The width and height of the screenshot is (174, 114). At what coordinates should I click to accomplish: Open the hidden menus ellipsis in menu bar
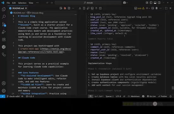pyautogui.click(x=37, y=3)
